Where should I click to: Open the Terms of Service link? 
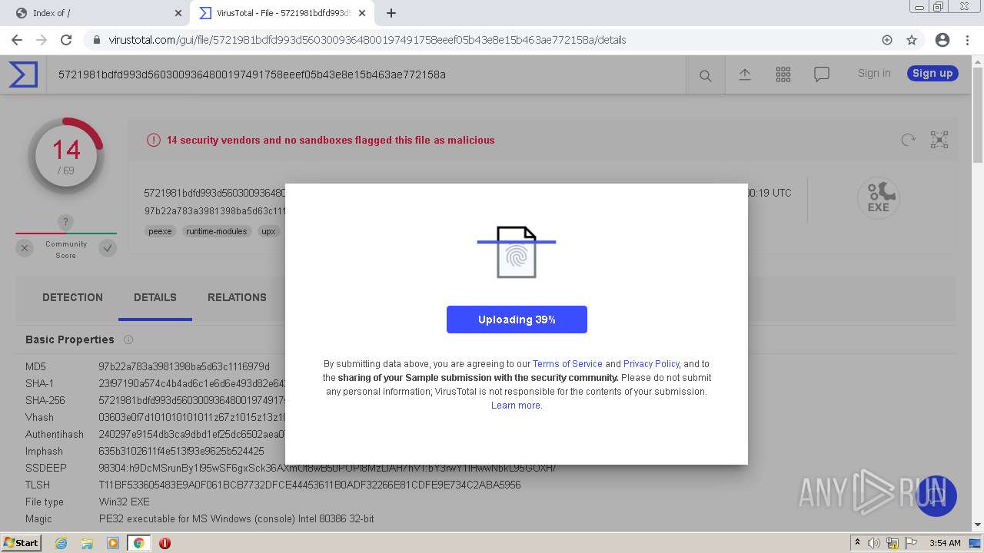(x=567, y=364)
